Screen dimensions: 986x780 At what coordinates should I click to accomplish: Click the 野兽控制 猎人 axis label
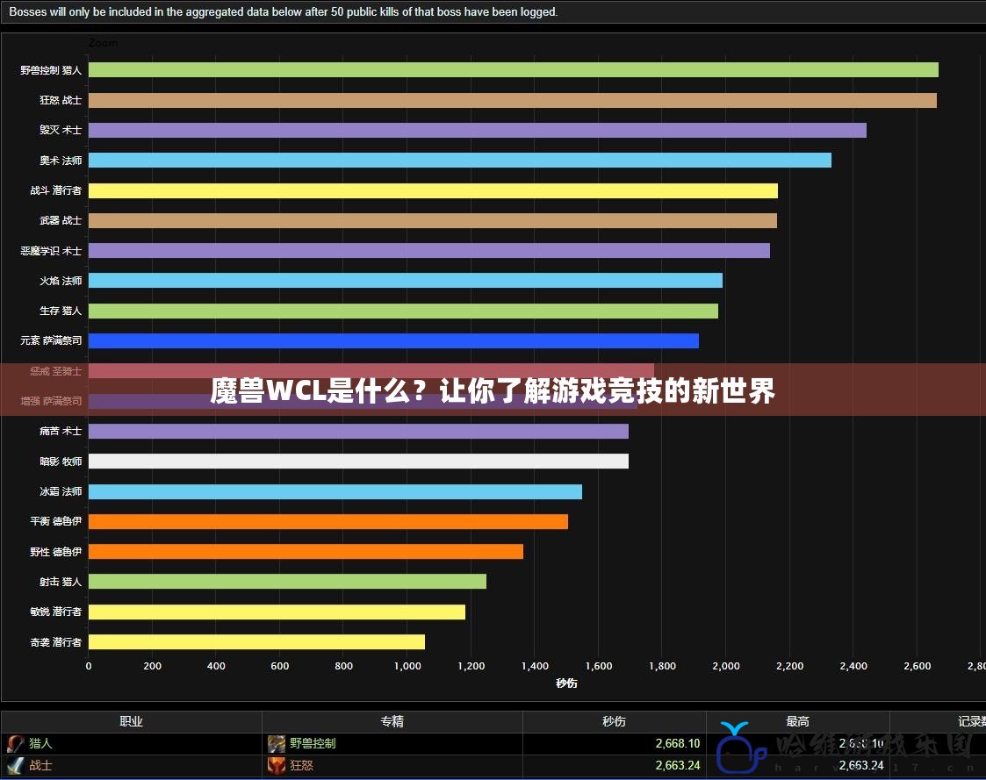51,70
